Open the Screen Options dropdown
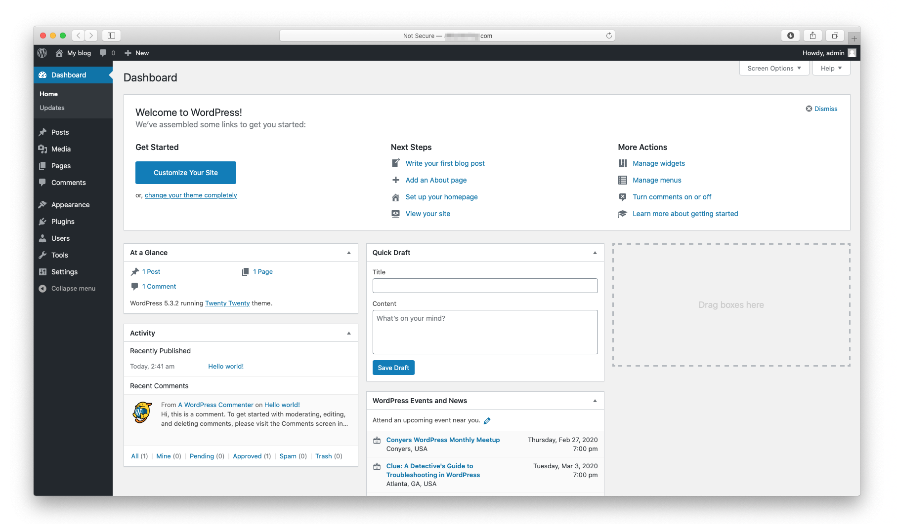The width and height of the screenshot is (897, 524). point(774,68)
